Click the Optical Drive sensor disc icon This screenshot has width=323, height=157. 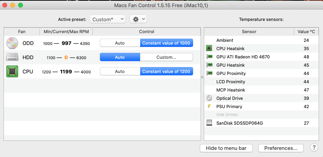point(209,98)
